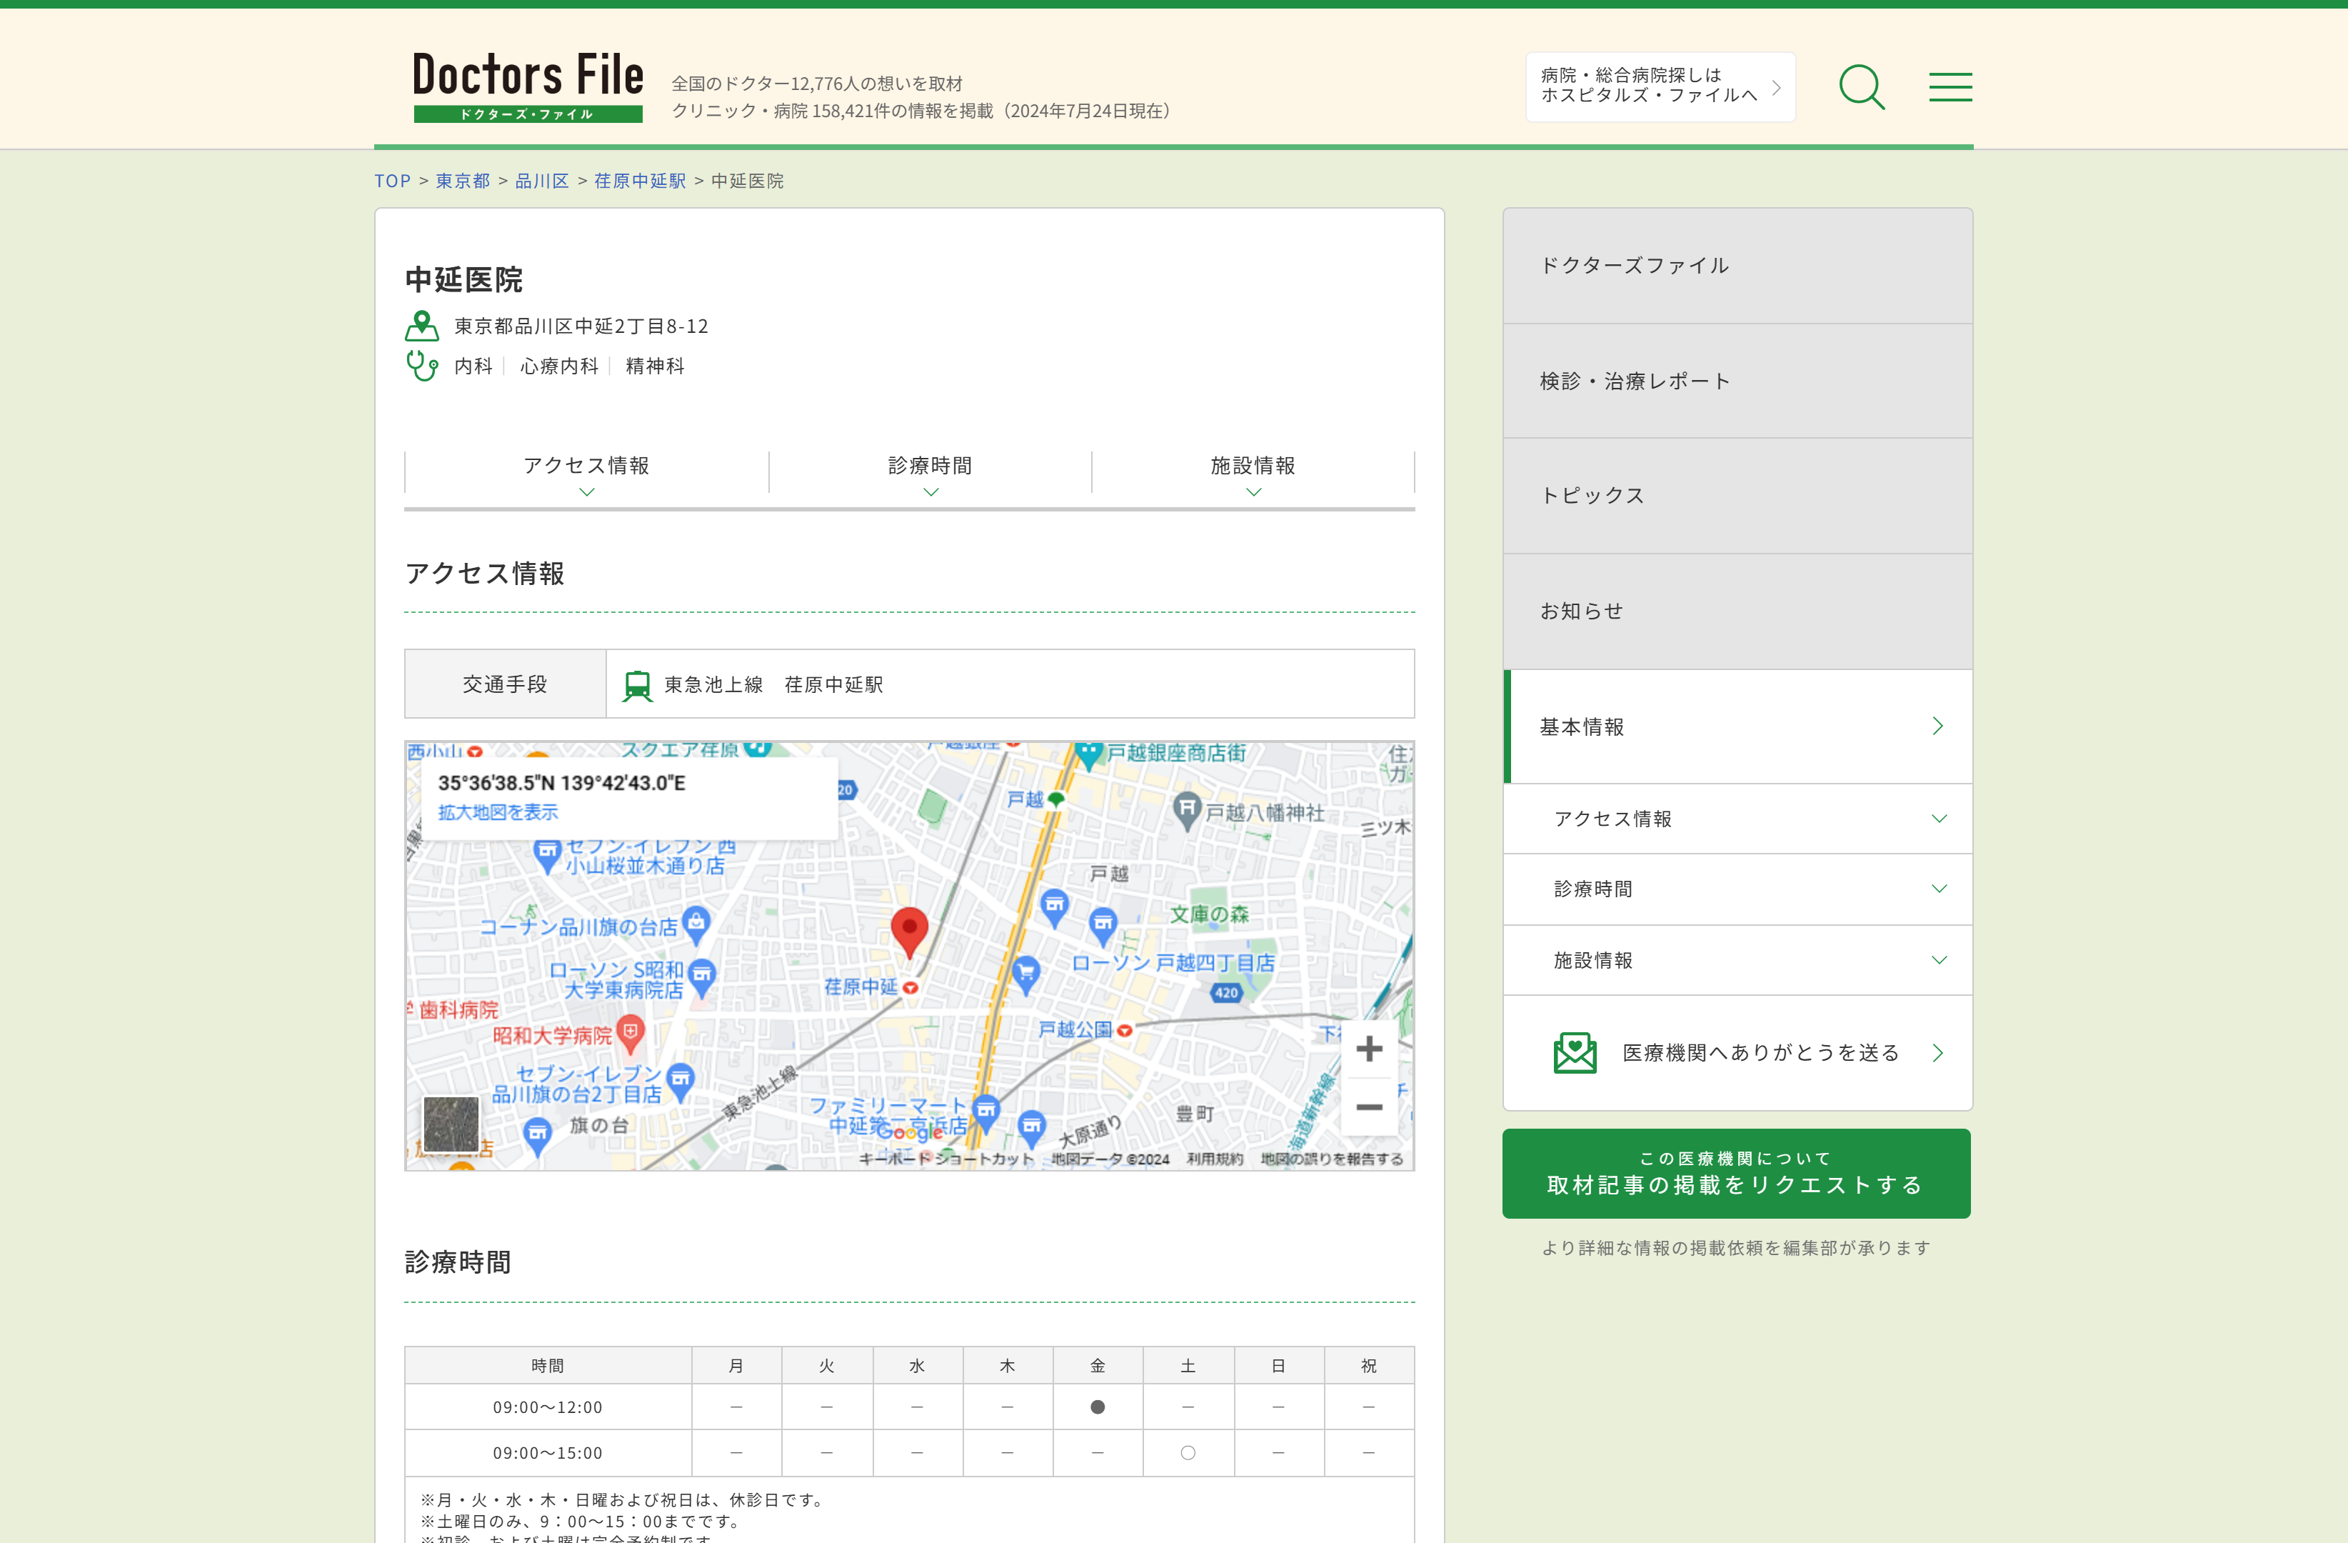The image size is (2348, 1543).
Task: Click address text 東京都品川区中延2丁目8-12
Action: click(581, 326)
